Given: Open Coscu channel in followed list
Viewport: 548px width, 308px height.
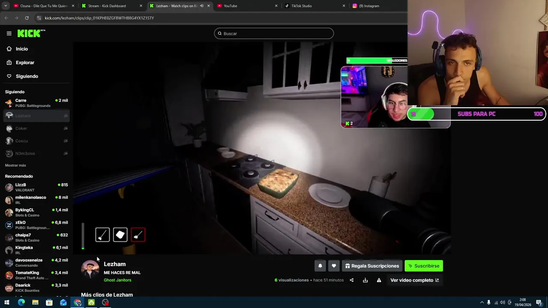Looking at the screenshot, I should click(x=36, y=141).
